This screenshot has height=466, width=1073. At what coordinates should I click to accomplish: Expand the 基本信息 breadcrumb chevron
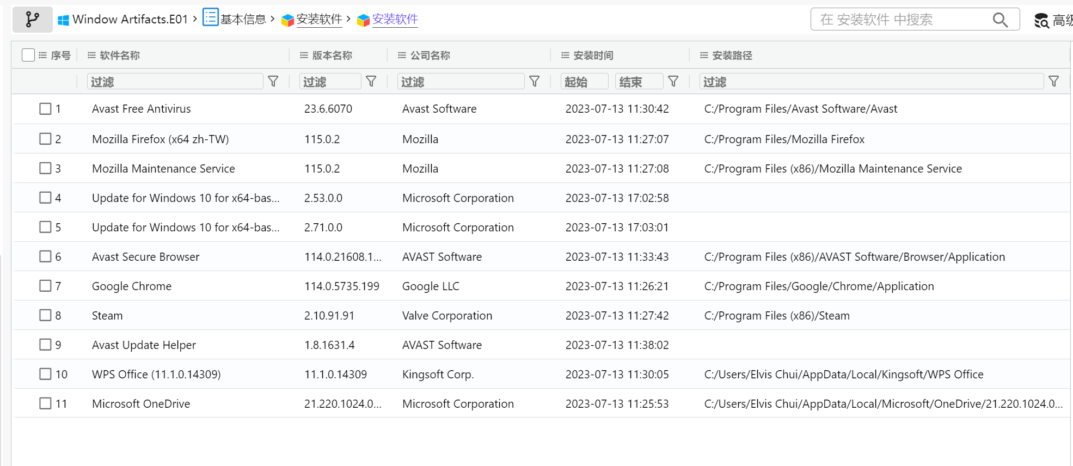(272, 19)
